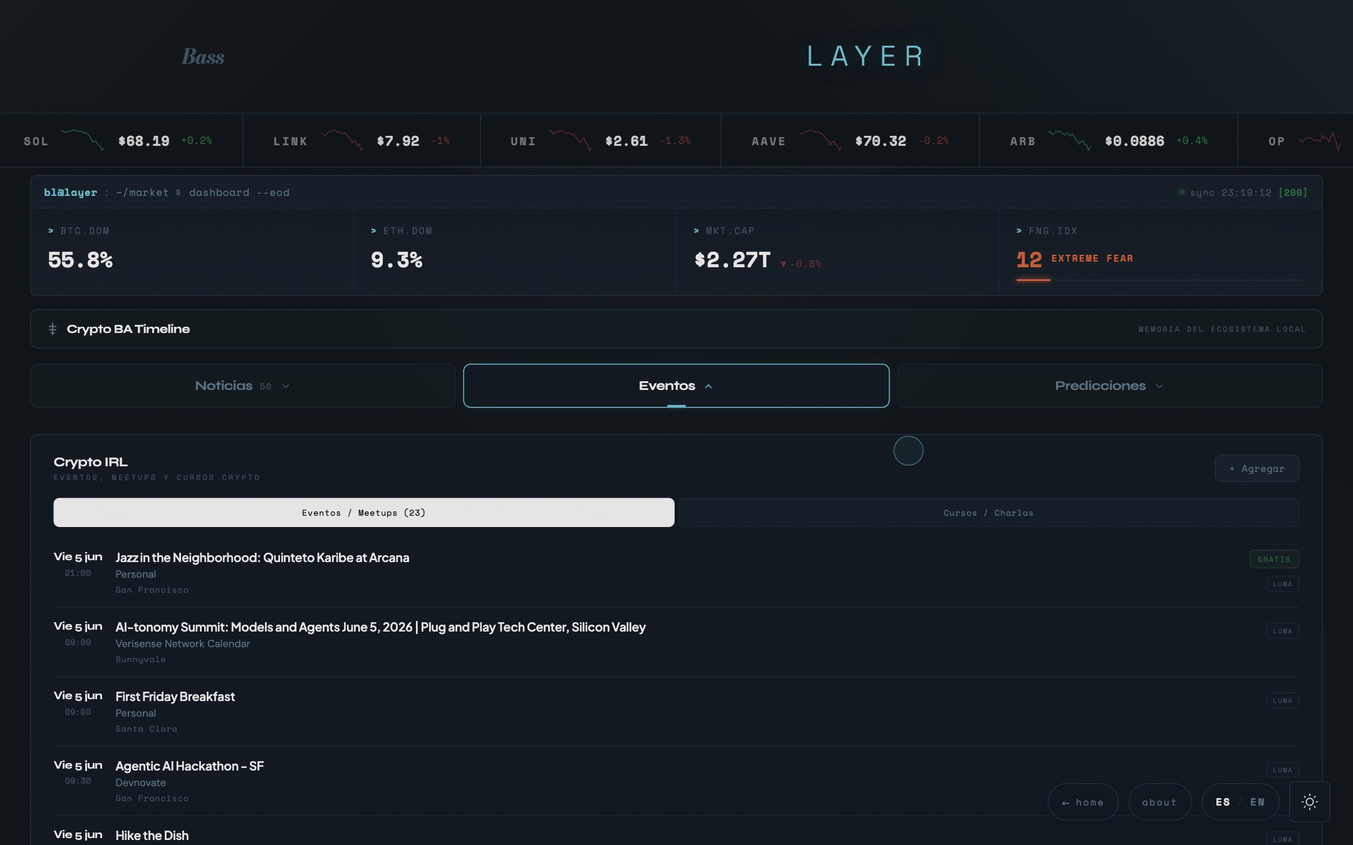Click MEMORIA DEL ECOSISTEMA LOCAL text
1353x845 pixels.
(1221, 329)
